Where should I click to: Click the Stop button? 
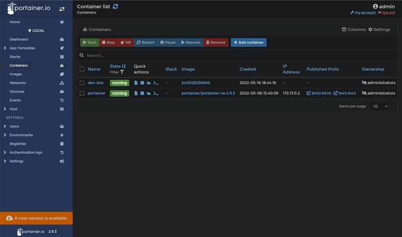pyautogui.click(x=108, y=43)
